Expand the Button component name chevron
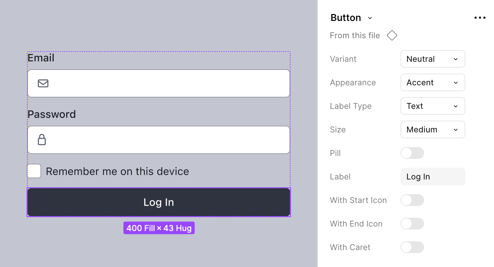Screen dimensions: 494x267 point(370,18)
